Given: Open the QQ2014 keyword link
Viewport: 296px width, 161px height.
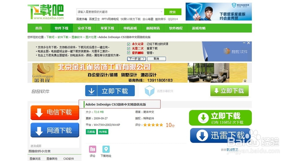Looking at the screenshot, I should [173, 19].
